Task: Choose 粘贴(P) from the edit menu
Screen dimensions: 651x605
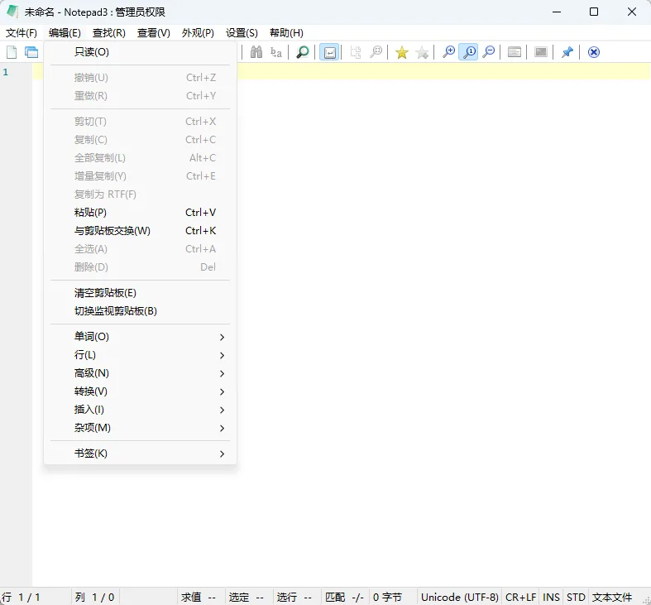Action: [141, 213]
